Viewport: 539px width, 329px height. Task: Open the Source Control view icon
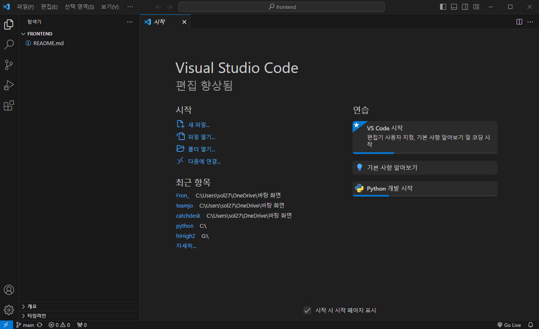coord(9,65)
